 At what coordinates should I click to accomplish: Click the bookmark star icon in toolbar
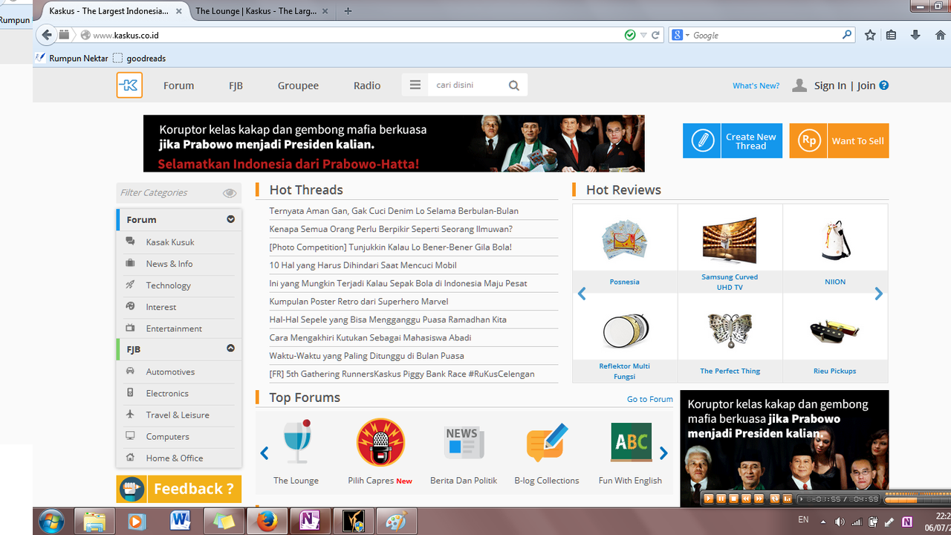point(870,35)
